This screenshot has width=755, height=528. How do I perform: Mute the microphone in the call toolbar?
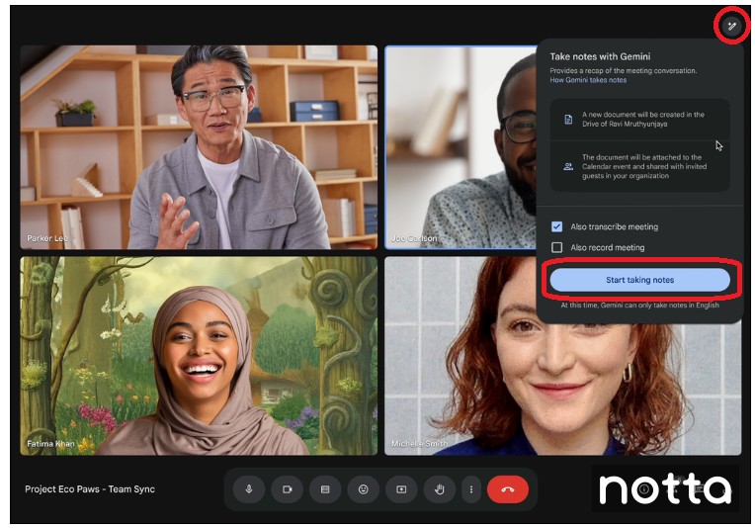tap(249, 488)
